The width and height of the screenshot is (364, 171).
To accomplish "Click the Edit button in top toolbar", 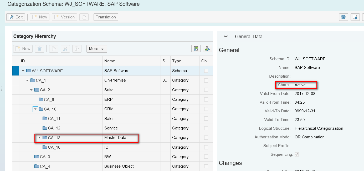I will [x=16, y=17].
